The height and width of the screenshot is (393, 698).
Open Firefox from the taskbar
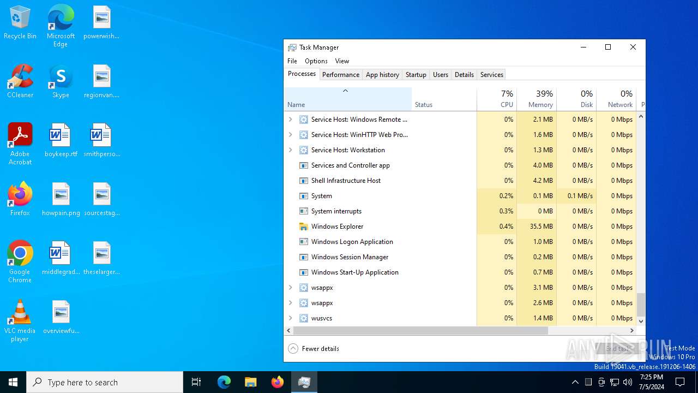tap(278, 382)
